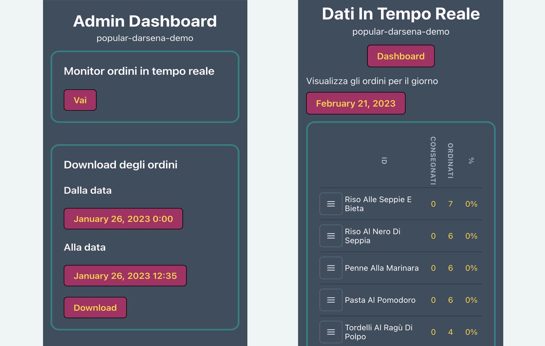
Task: Click the Consegnati column header
Action: pyautogui.click(x=433, y=160)
